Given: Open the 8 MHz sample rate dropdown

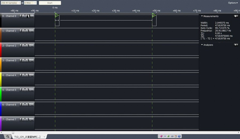Looking at the screenshot, I should pos(30,3).
